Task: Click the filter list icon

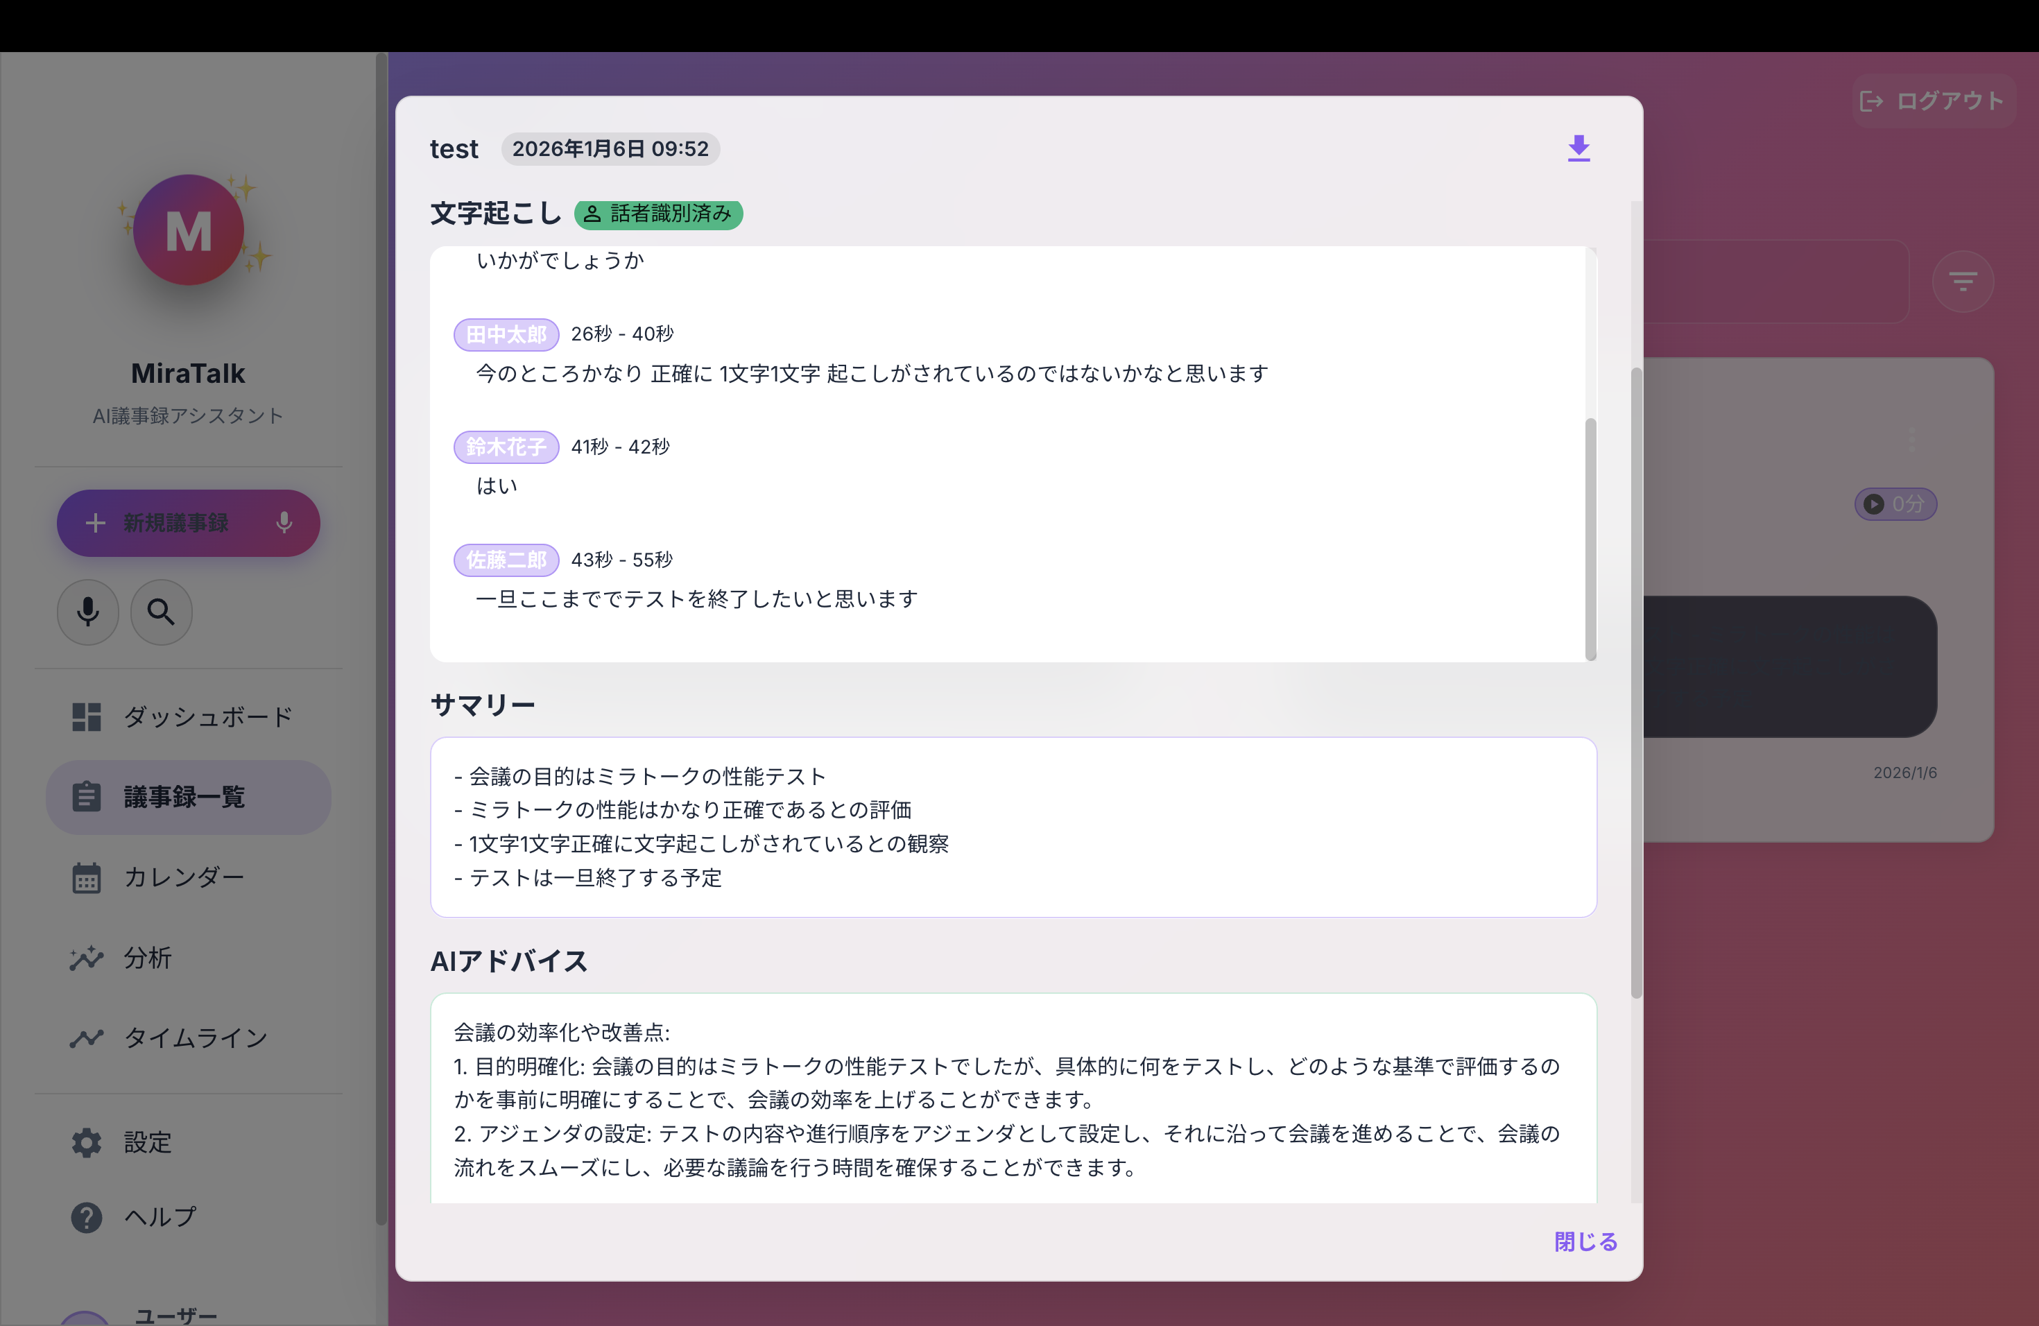Action: click(1962, 281)
